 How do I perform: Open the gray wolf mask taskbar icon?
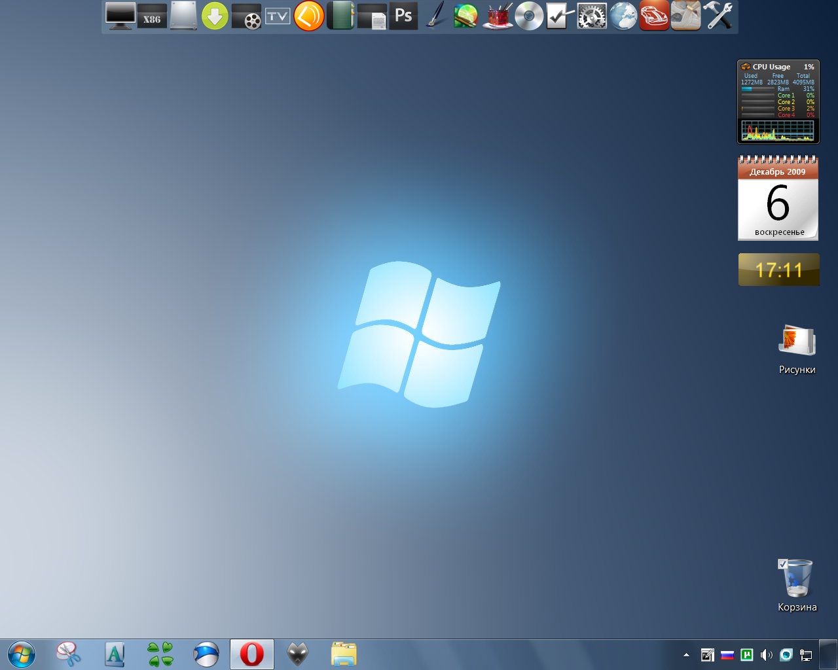[x=298, y=654]
